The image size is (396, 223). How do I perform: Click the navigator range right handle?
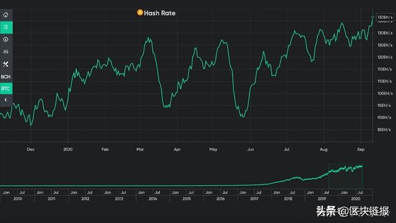coord(363,176)
